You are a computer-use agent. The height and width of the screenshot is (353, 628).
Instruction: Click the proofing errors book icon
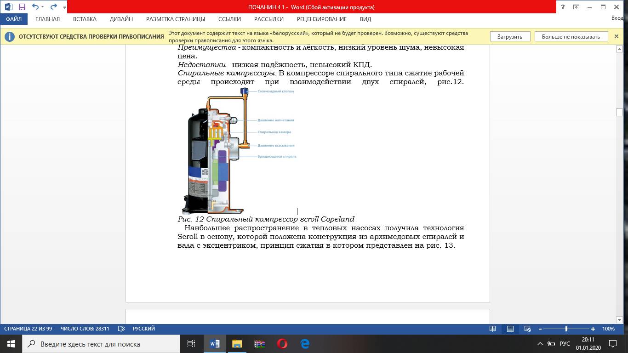point(121,329)
